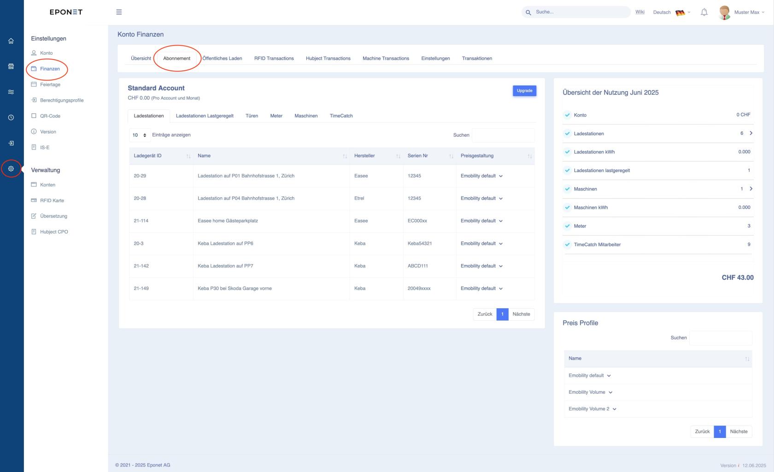Click the user avatar picture

click(x=725, y=12)
